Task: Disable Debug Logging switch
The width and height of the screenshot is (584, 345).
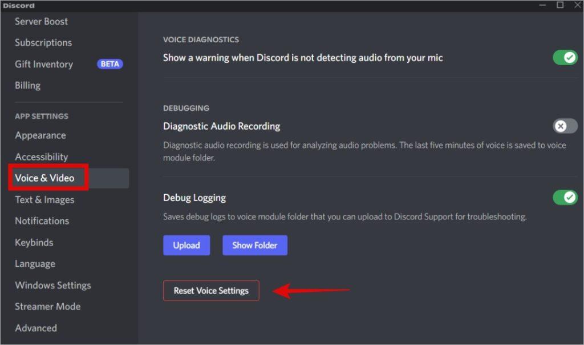Action: click(x=565, y=197)
